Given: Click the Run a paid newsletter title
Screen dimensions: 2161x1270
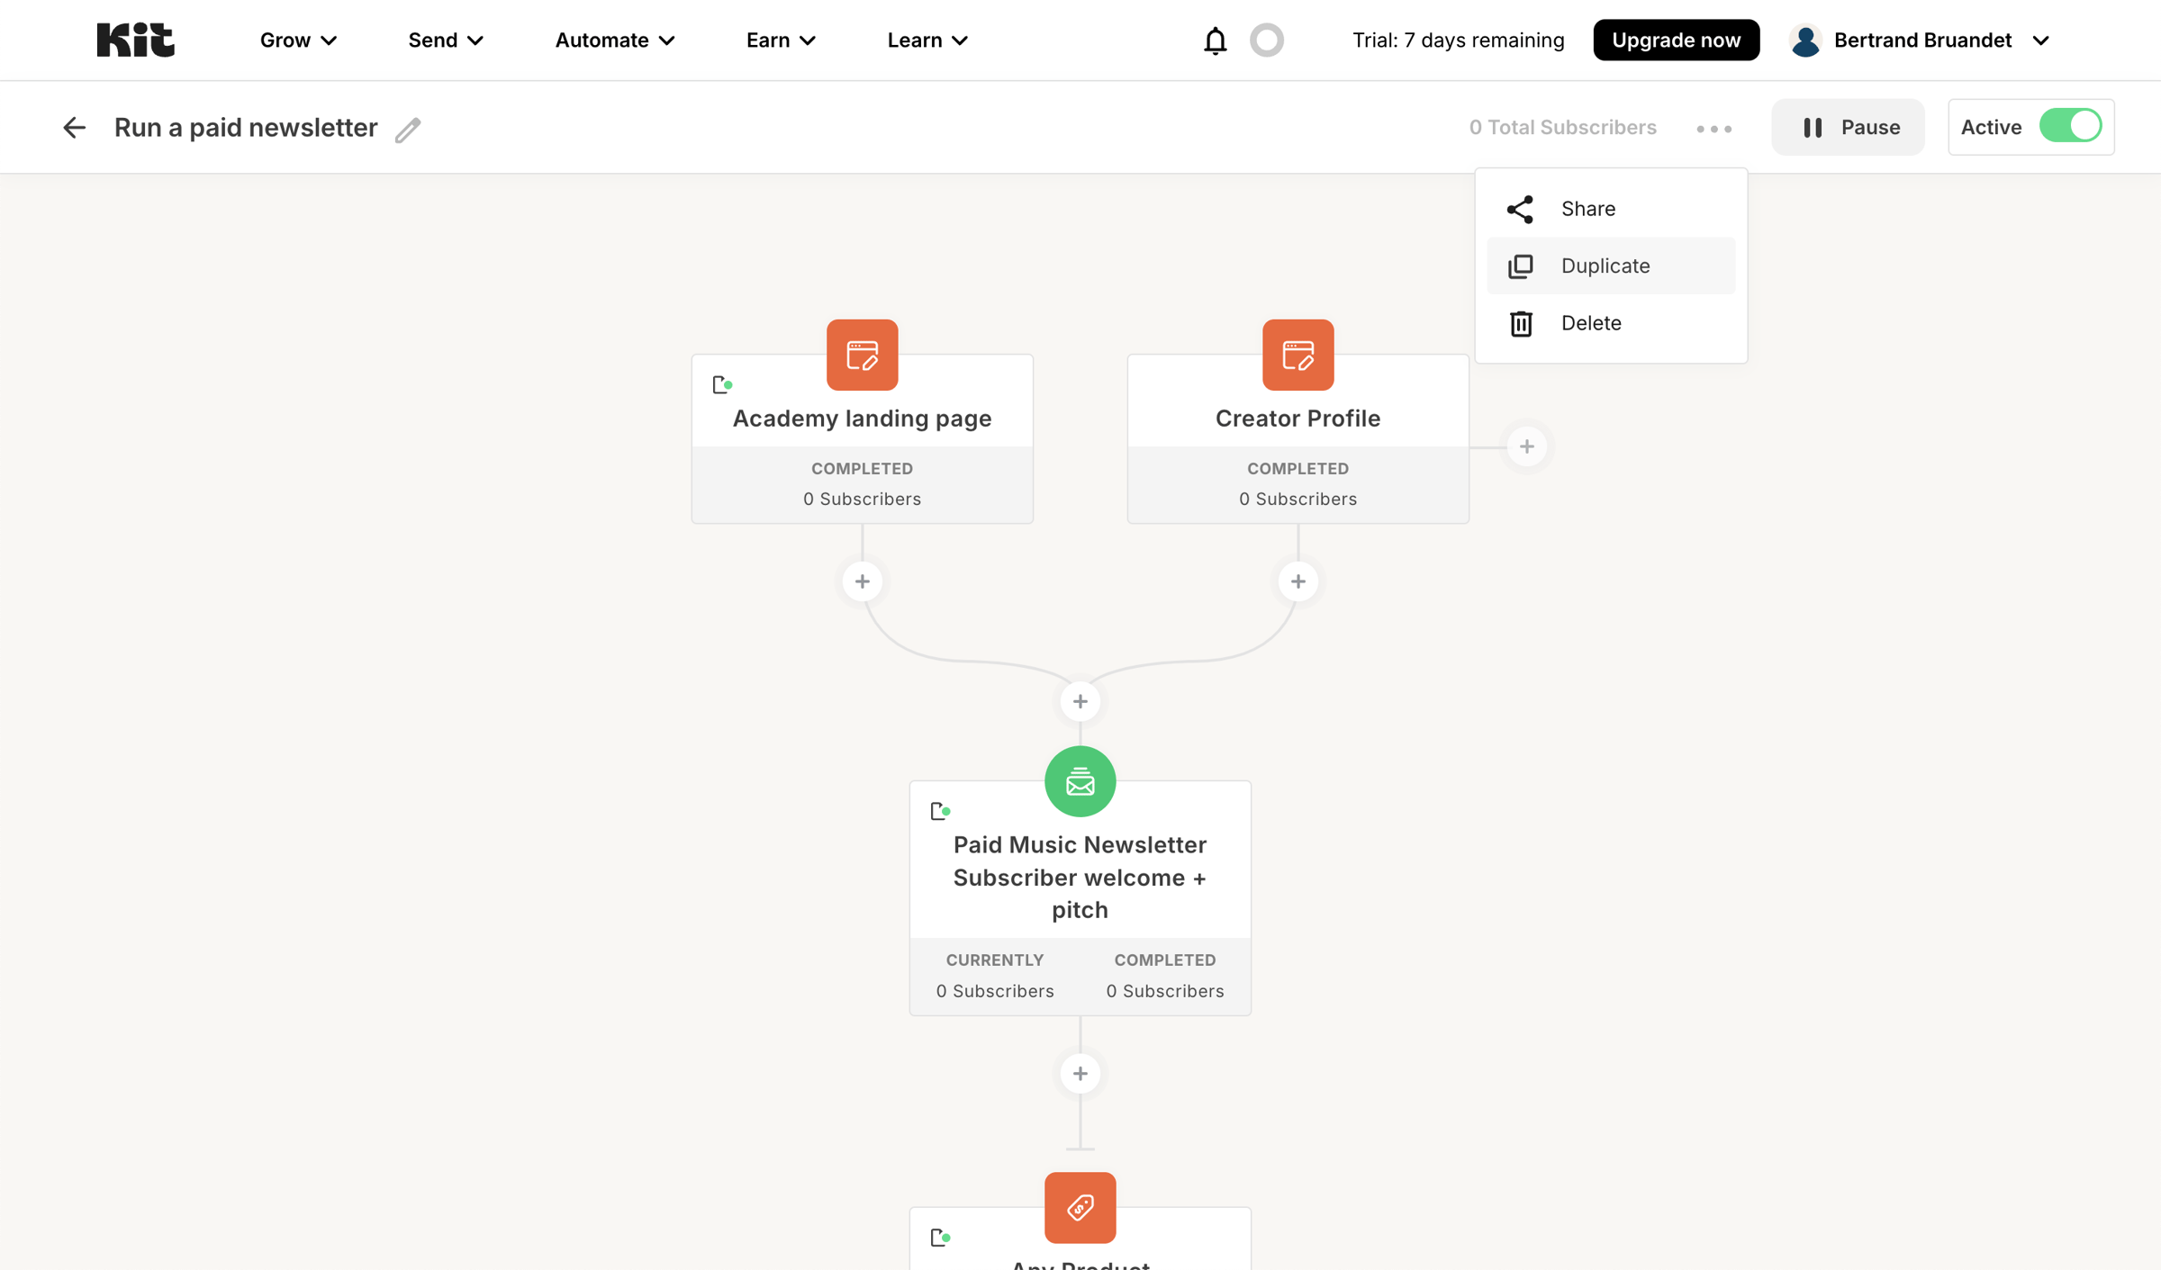Looking at the screenshot, I should tap(246, 128).
